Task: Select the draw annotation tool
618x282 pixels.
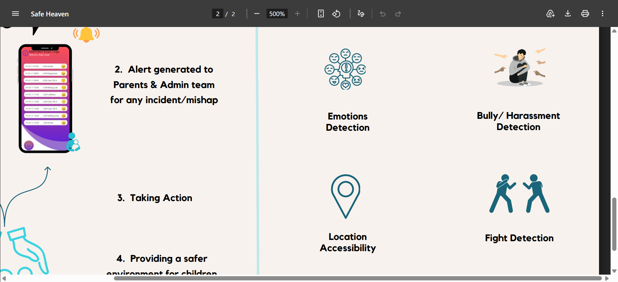Action: click(361, 14)
